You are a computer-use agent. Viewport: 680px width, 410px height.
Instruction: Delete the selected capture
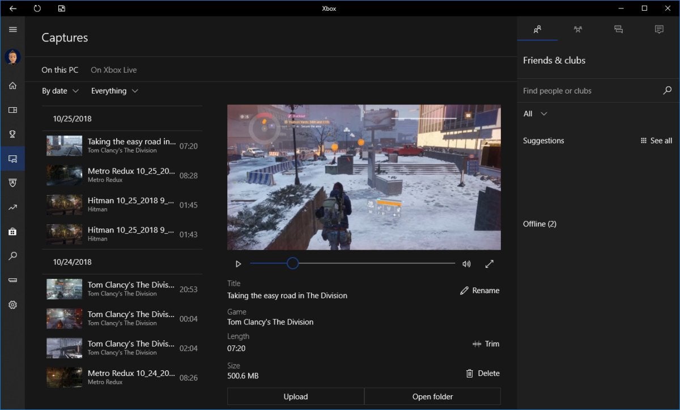tap(483, 373)
